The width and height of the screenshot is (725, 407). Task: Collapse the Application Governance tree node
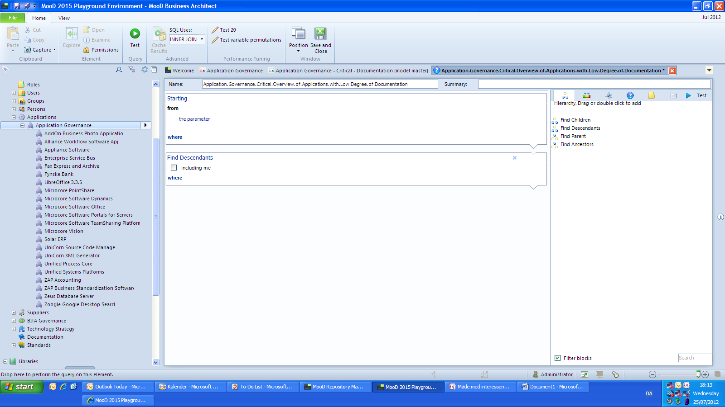22,125
